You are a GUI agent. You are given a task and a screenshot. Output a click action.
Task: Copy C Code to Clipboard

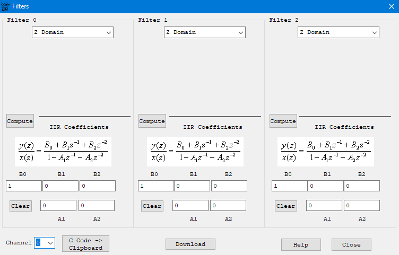click(85, 243)
